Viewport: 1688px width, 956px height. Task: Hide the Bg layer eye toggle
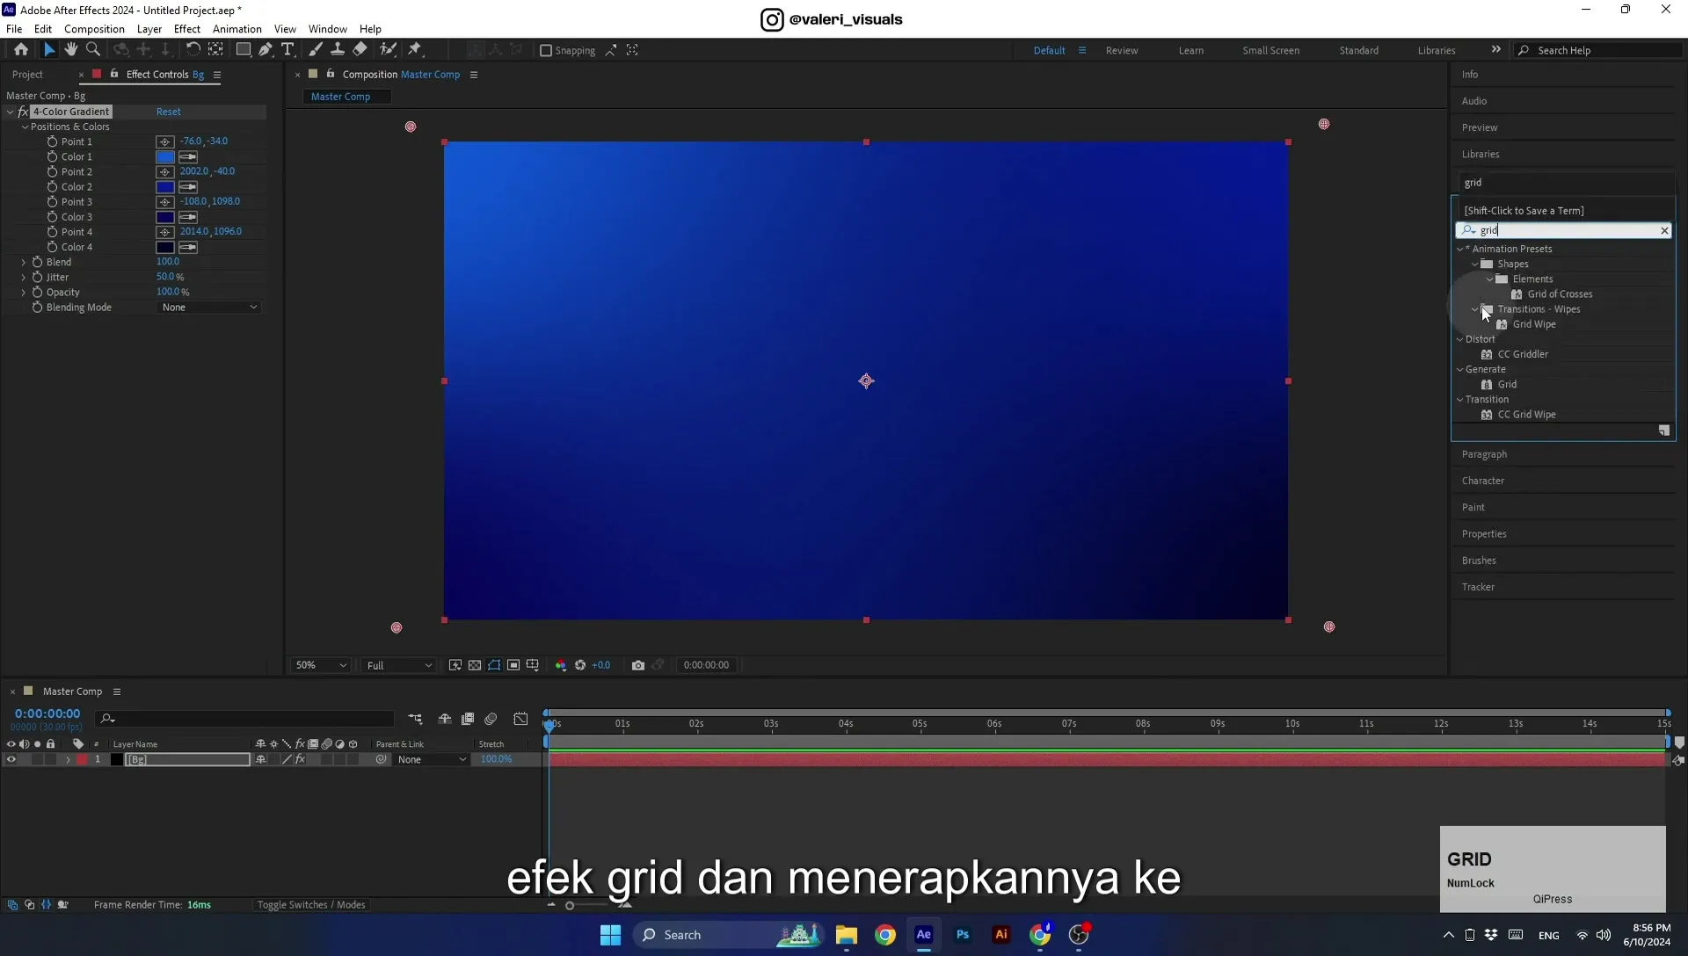click(x=11, y=759)
